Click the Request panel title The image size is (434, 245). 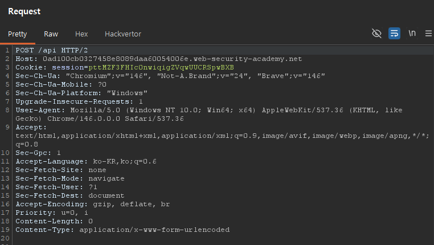click(24, 11)
